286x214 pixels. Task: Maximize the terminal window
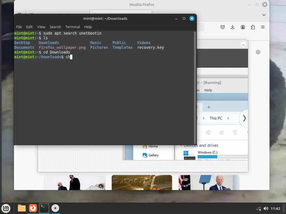[184, 18]
